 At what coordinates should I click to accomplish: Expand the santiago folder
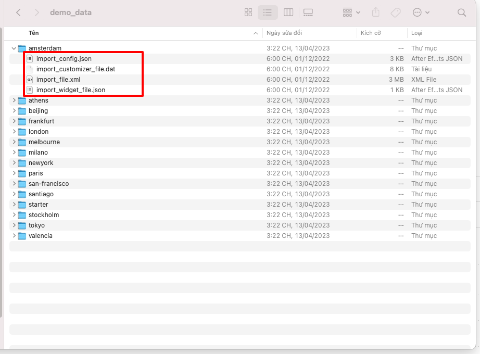[14, 194]
